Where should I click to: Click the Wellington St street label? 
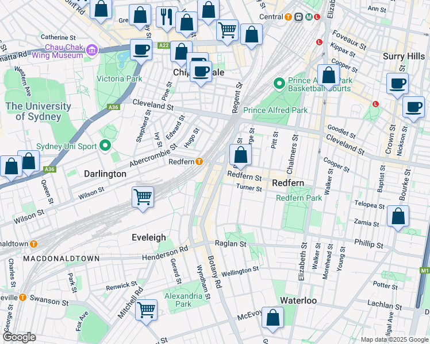coord(240,271)
